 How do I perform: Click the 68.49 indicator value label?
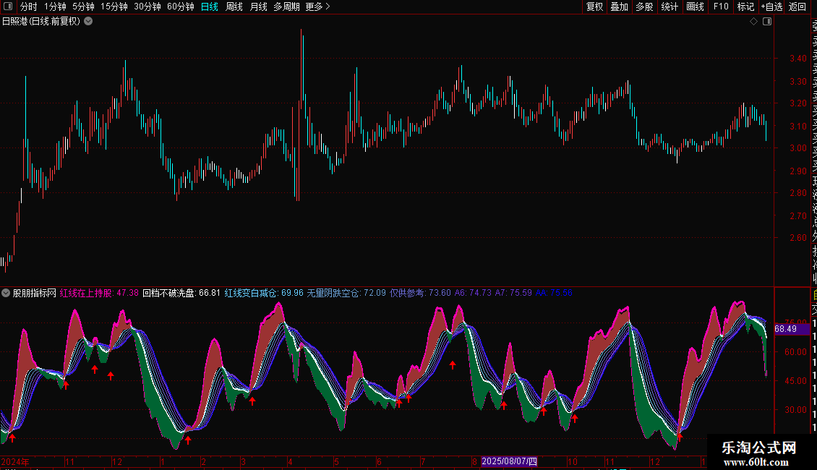786,329
